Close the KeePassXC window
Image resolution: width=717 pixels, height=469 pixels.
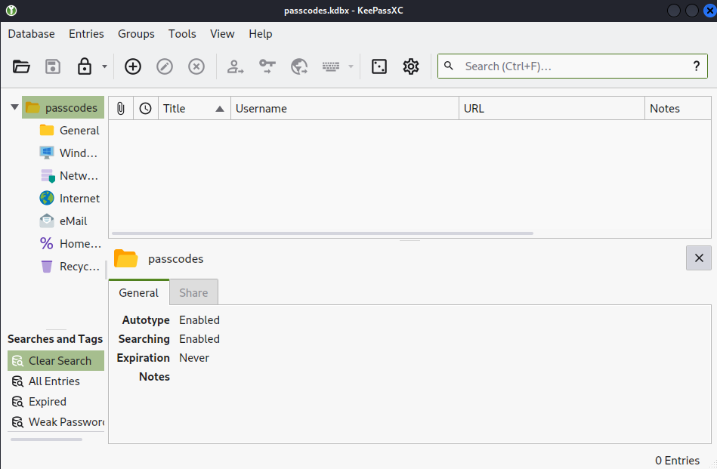pos(710,10)
